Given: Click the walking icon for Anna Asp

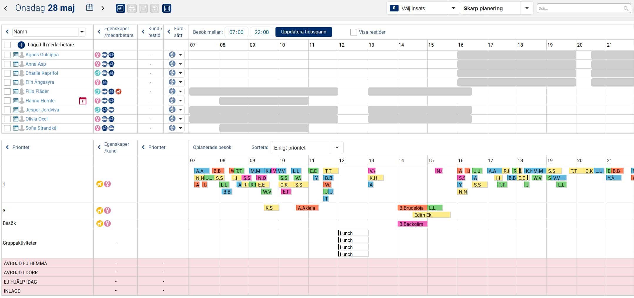Looking at the screenshot, I should pyautogui.click(x=172, y=64).
